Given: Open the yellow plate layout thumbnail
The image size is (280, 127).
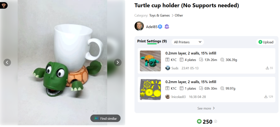Looking at the screenshot, I should point(150,90).
